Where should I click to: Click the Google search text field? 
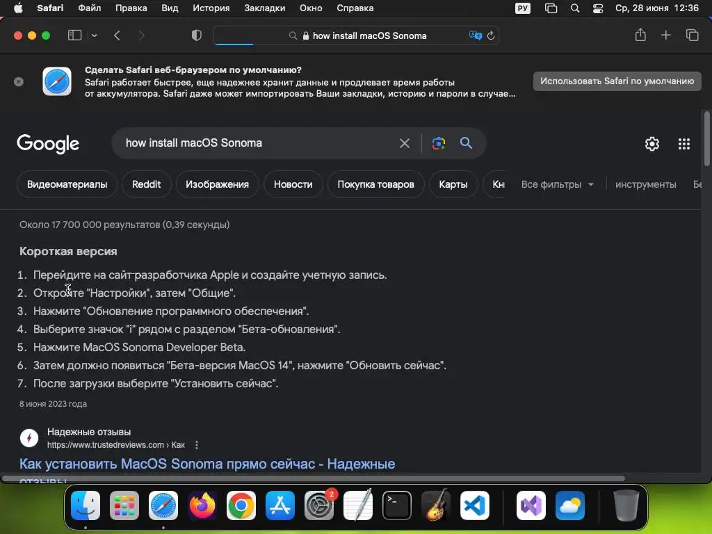pos(254,143)
